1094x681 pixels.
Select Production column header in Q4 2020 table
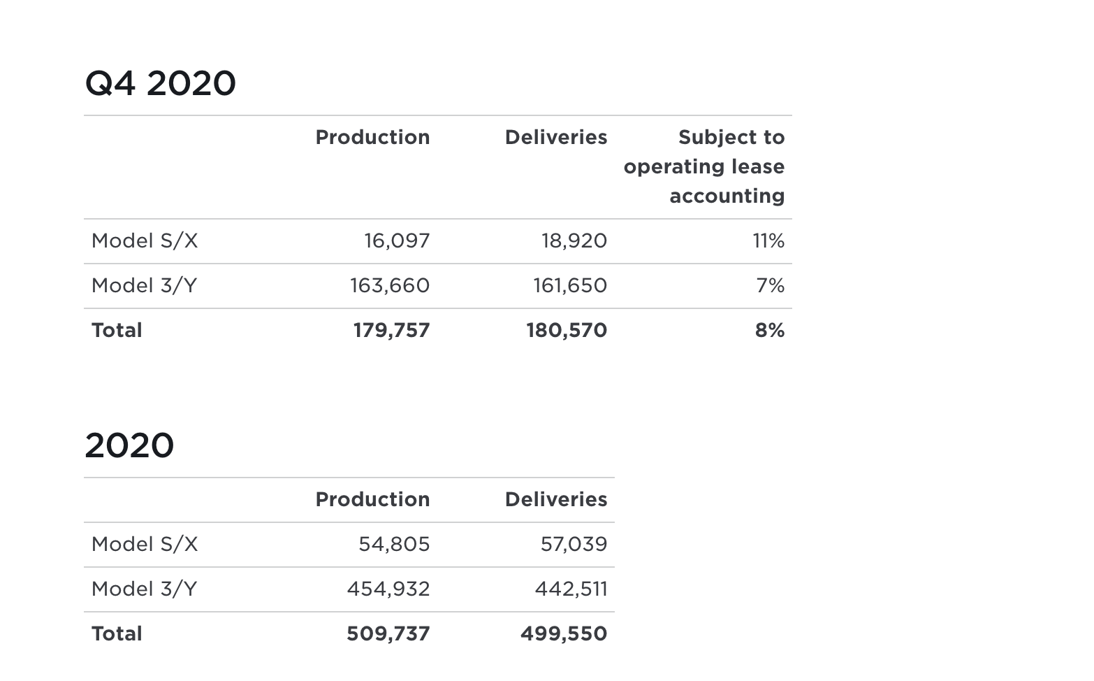372,138
